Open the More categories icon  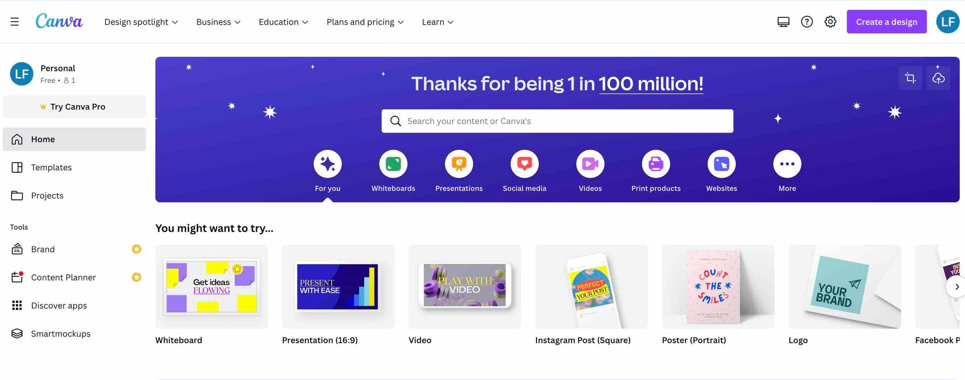(x=787, y=164)
